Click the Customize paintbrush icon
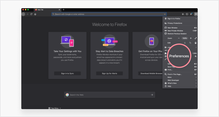This screenshot has height=117, width=219. (x=166, y=59)
